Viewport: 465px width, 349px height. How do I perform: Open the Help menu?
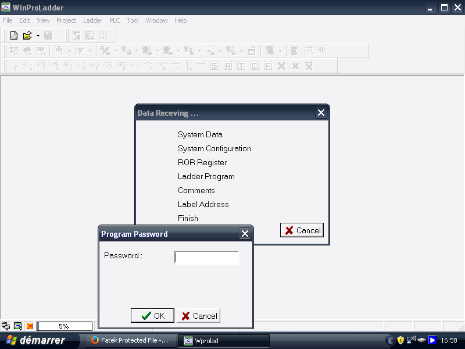coord(180,20)
